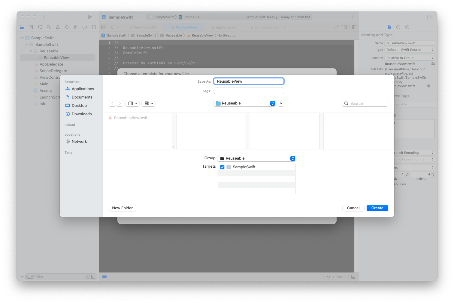Go forward in Xcode editor history
The width and height of the screenshot is (454, 303).
pos(118,27)
